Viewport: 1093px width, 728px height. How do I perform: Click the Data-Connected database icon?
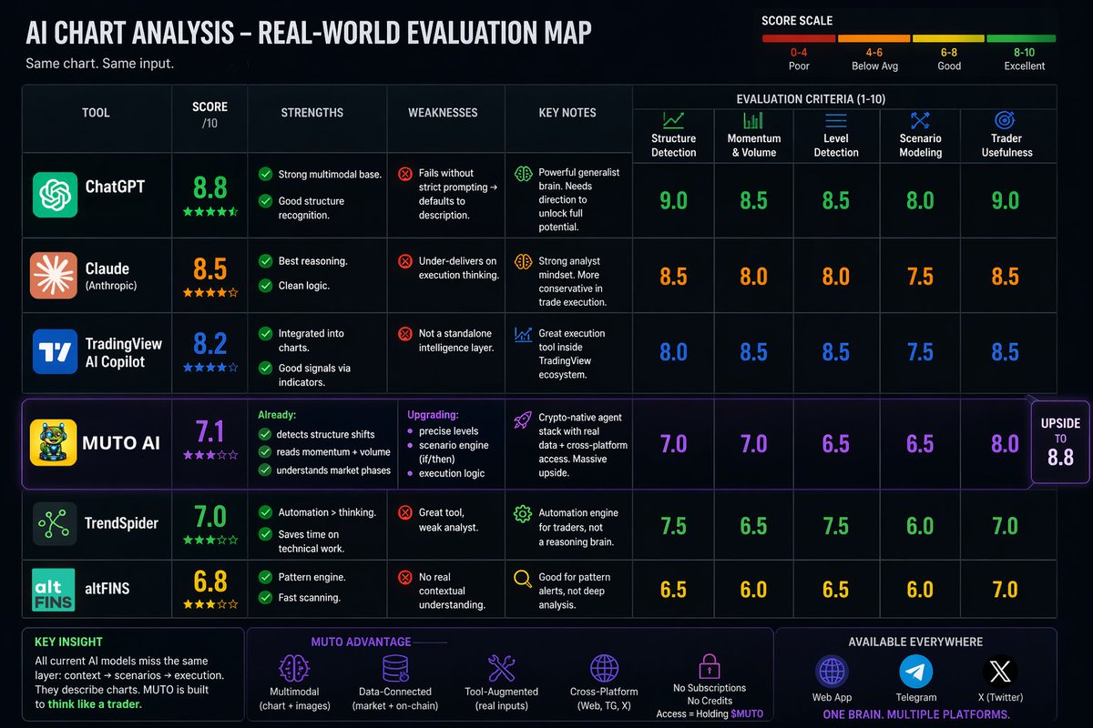395,669
